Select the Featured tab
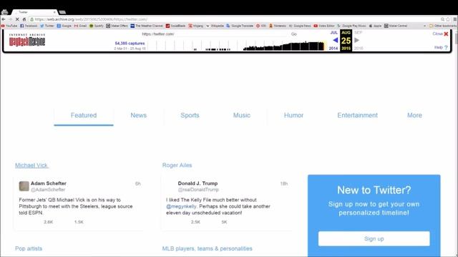Screen dimensions: 458x257 click(84, 116)
